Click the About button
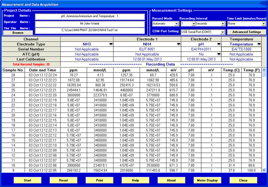The height and width of the screenshot is (187, 268). (171, 180)
